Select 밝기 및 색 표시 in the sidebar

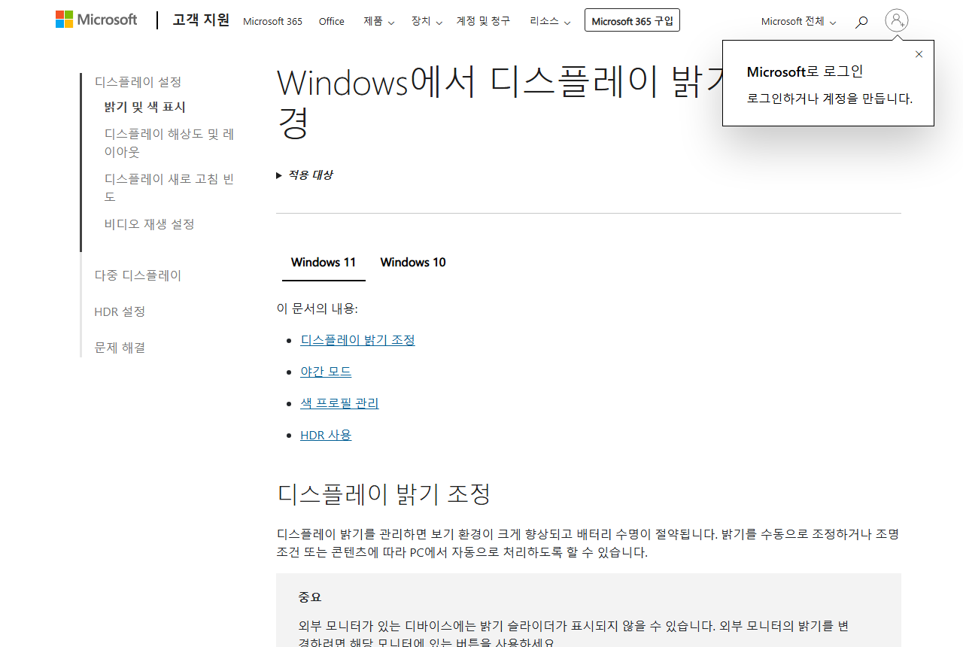pyautogui.click(x=144, y=108)
